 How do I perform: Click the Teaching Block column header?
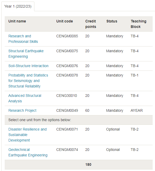[x=138, y=24]
